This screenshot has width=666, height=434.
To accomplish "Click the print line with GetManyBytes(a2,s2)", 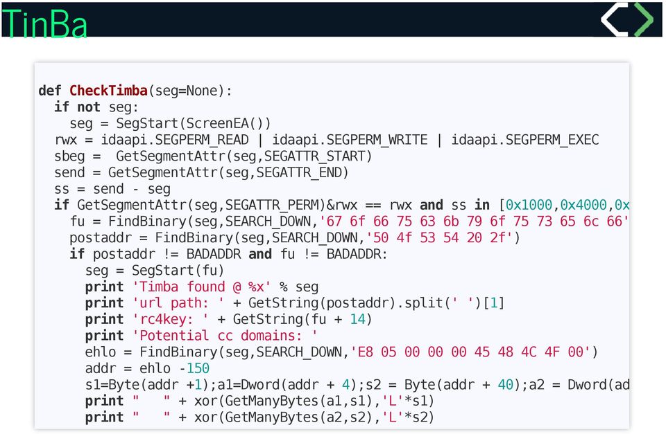I will [x=259, y=417].
